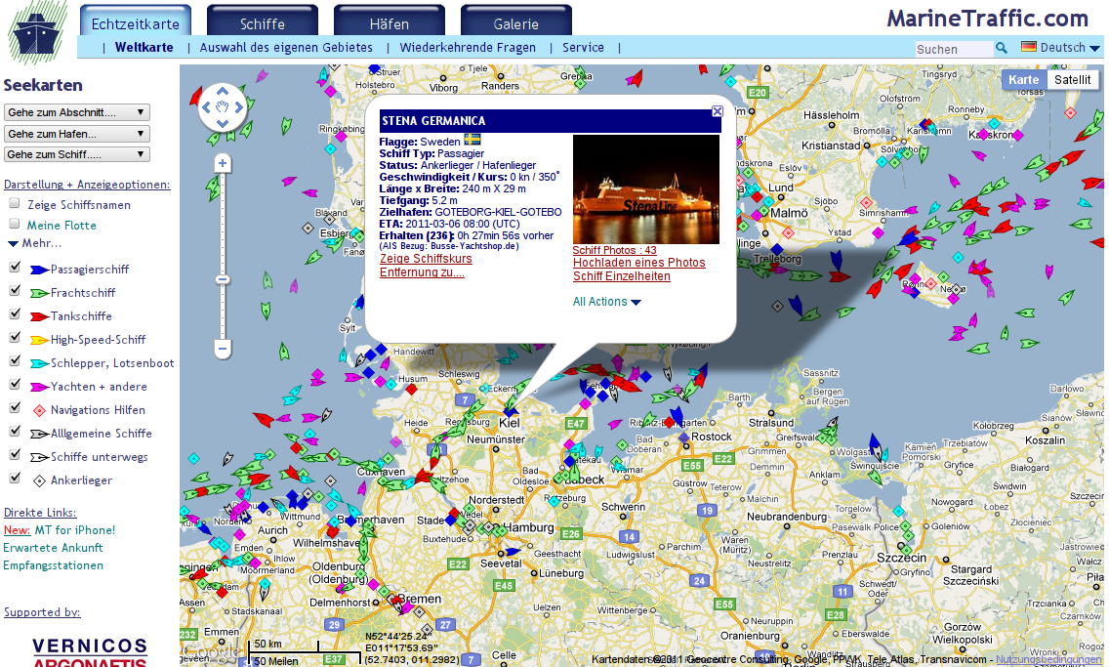
Task: Open the 'Gehe zum Hafen' dropdown
Action: (77, 134)
